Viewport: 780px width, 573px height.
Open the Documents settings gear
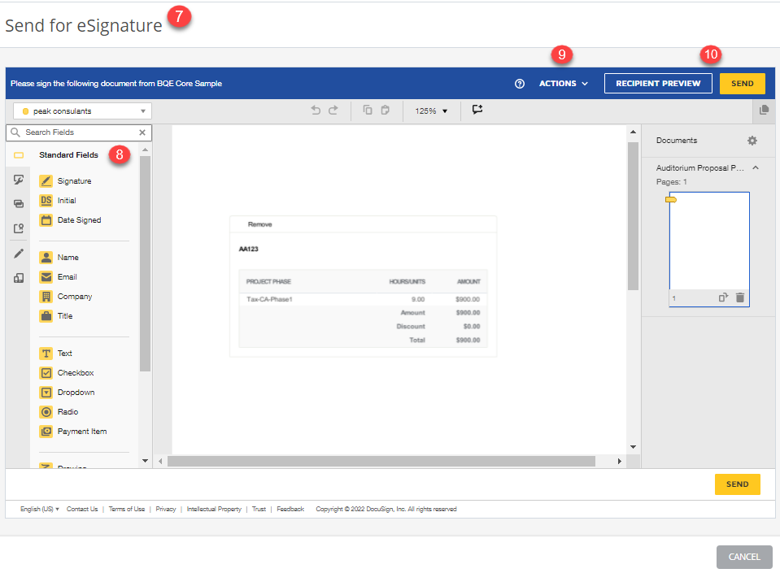coord(752,141)
